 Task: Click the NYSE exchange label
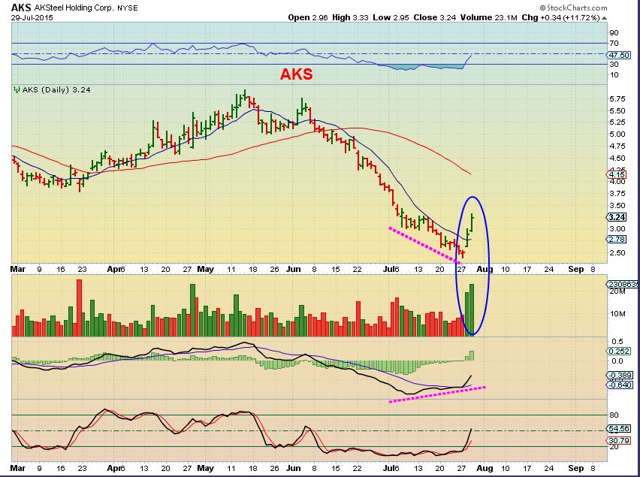tap(128, 8)
